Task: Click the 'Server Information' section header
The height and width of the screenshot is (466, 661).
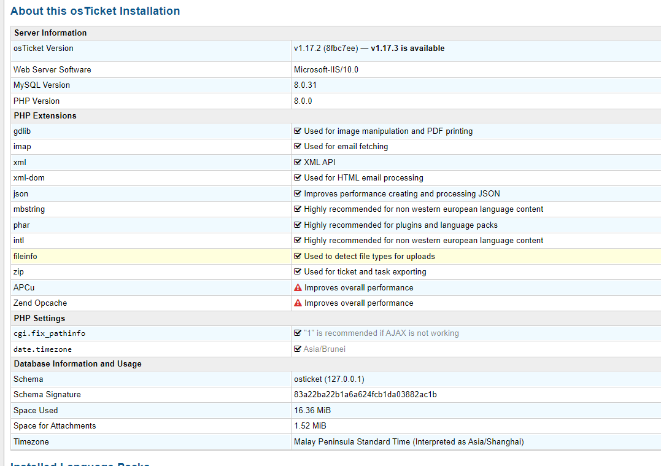Action: 50,33
